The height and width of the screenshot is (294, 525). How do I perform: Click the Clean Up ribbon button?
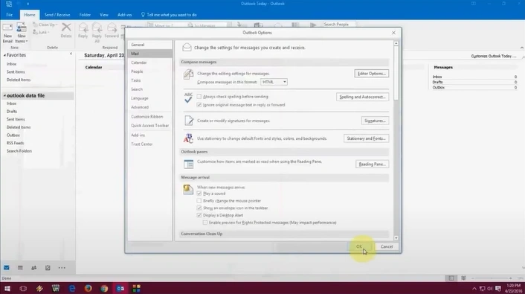click(x=45, y=25)
